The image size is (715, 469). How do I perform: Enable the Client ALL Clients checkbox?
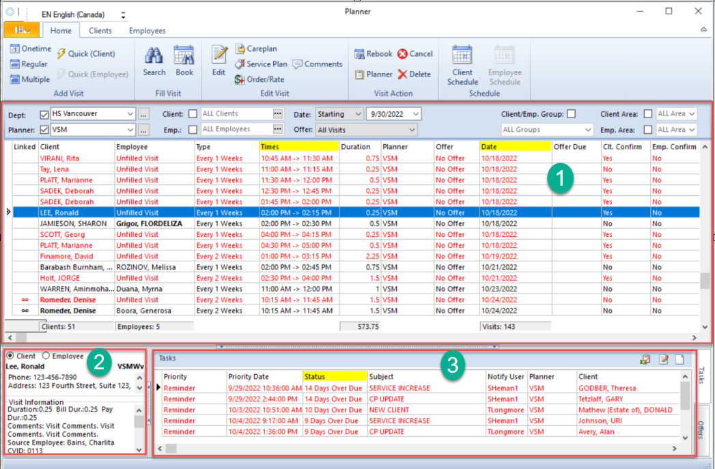click(x=193, y=113)
